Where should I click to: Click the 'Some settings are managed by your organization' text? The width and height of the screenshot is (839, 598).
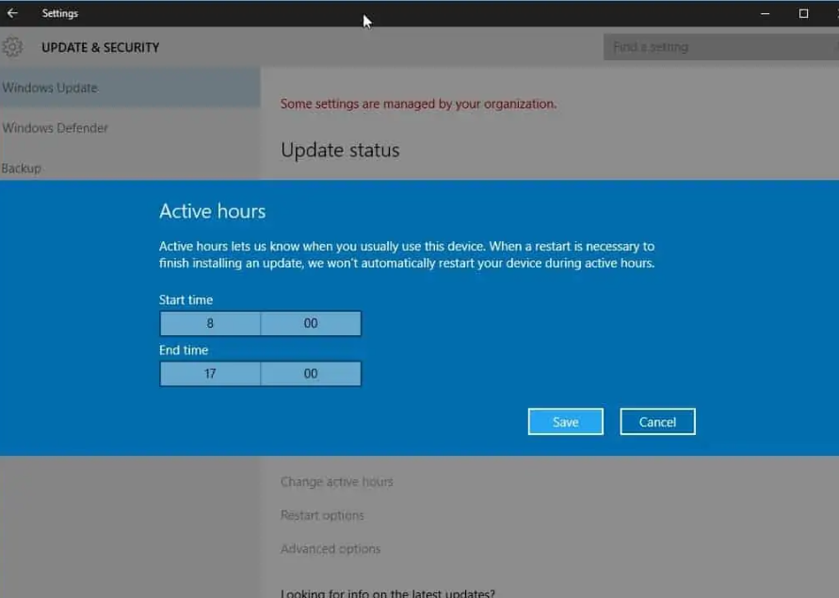418,104
